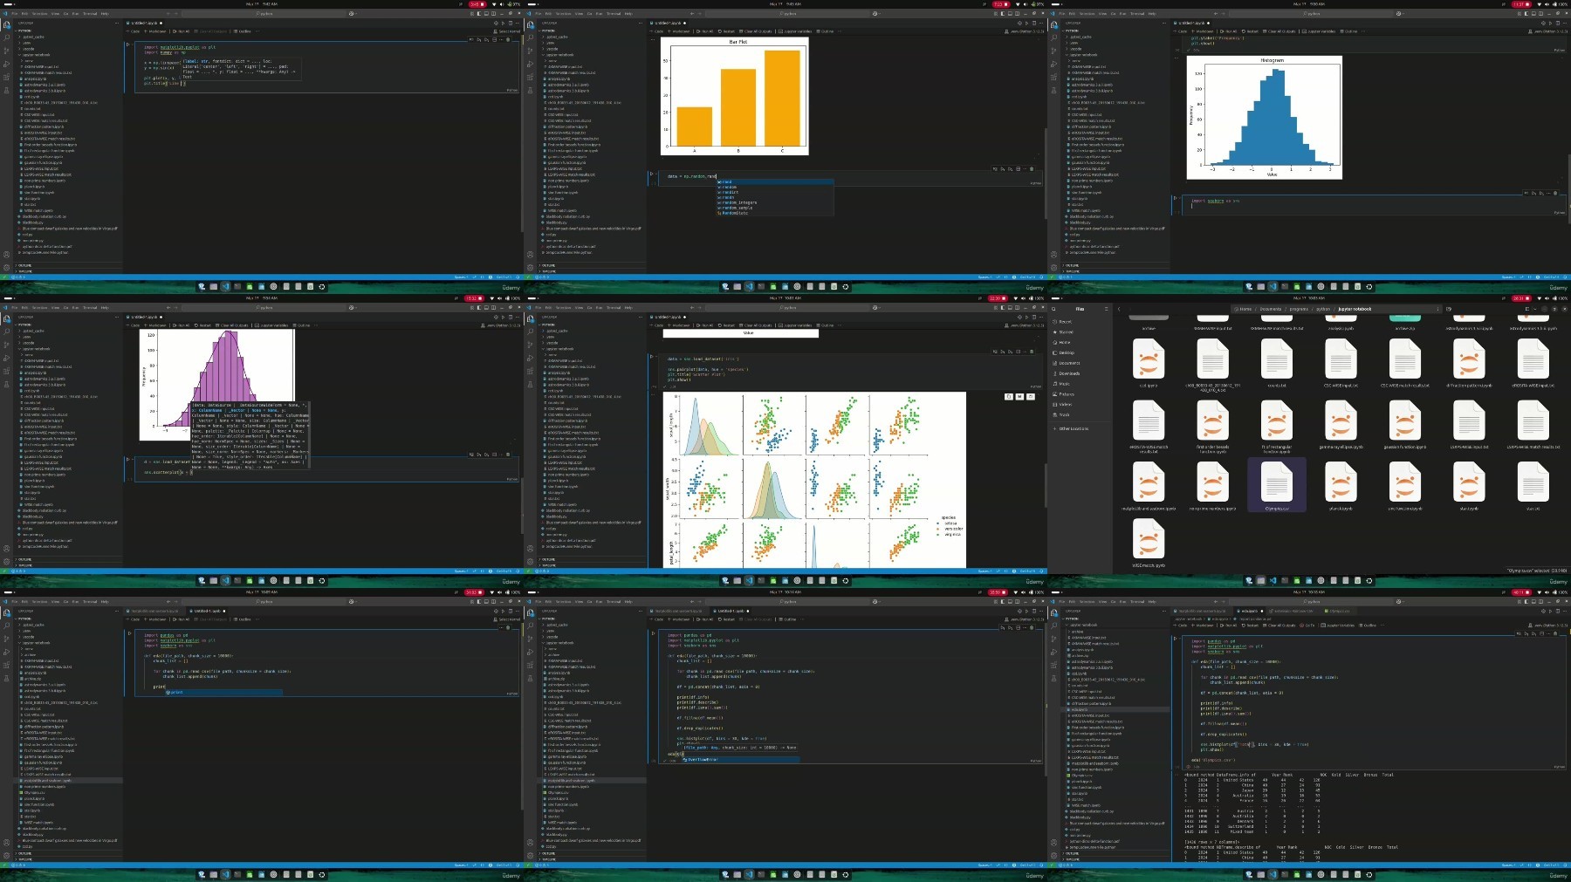Click the Select Kernel button in the notebook toolbar
This screenshot has height=882, width=1571.
(508, 31)
